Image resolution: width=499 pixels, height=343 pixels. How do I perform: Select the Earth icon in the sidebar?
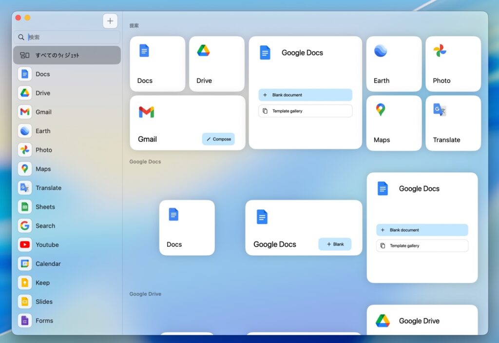(x=25, y=131)
